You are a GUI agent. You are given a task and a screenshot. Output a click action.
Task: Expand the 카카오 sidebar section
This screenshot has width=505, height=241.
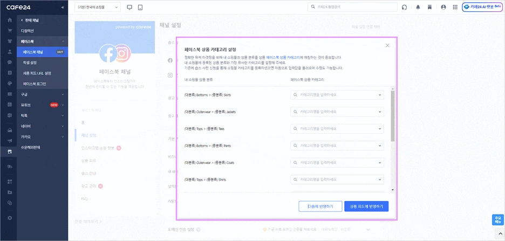coord(63,137)
